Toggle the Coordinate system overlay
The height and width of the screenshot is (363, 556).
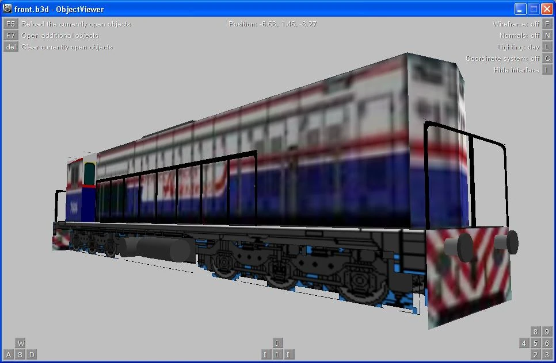(x=547, y=58)
